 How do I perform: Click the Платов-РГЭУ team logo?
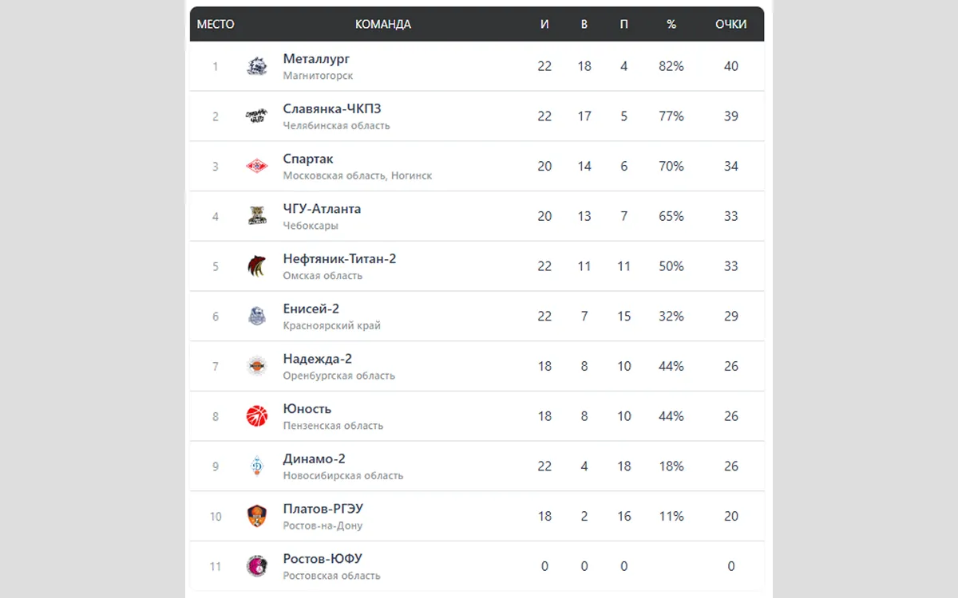tap(256, 516)
